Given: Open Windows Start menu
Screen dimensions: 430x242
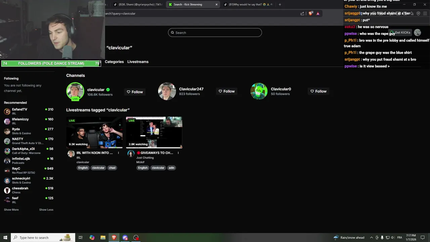Looking at the screenshot, I should point(5,238).
